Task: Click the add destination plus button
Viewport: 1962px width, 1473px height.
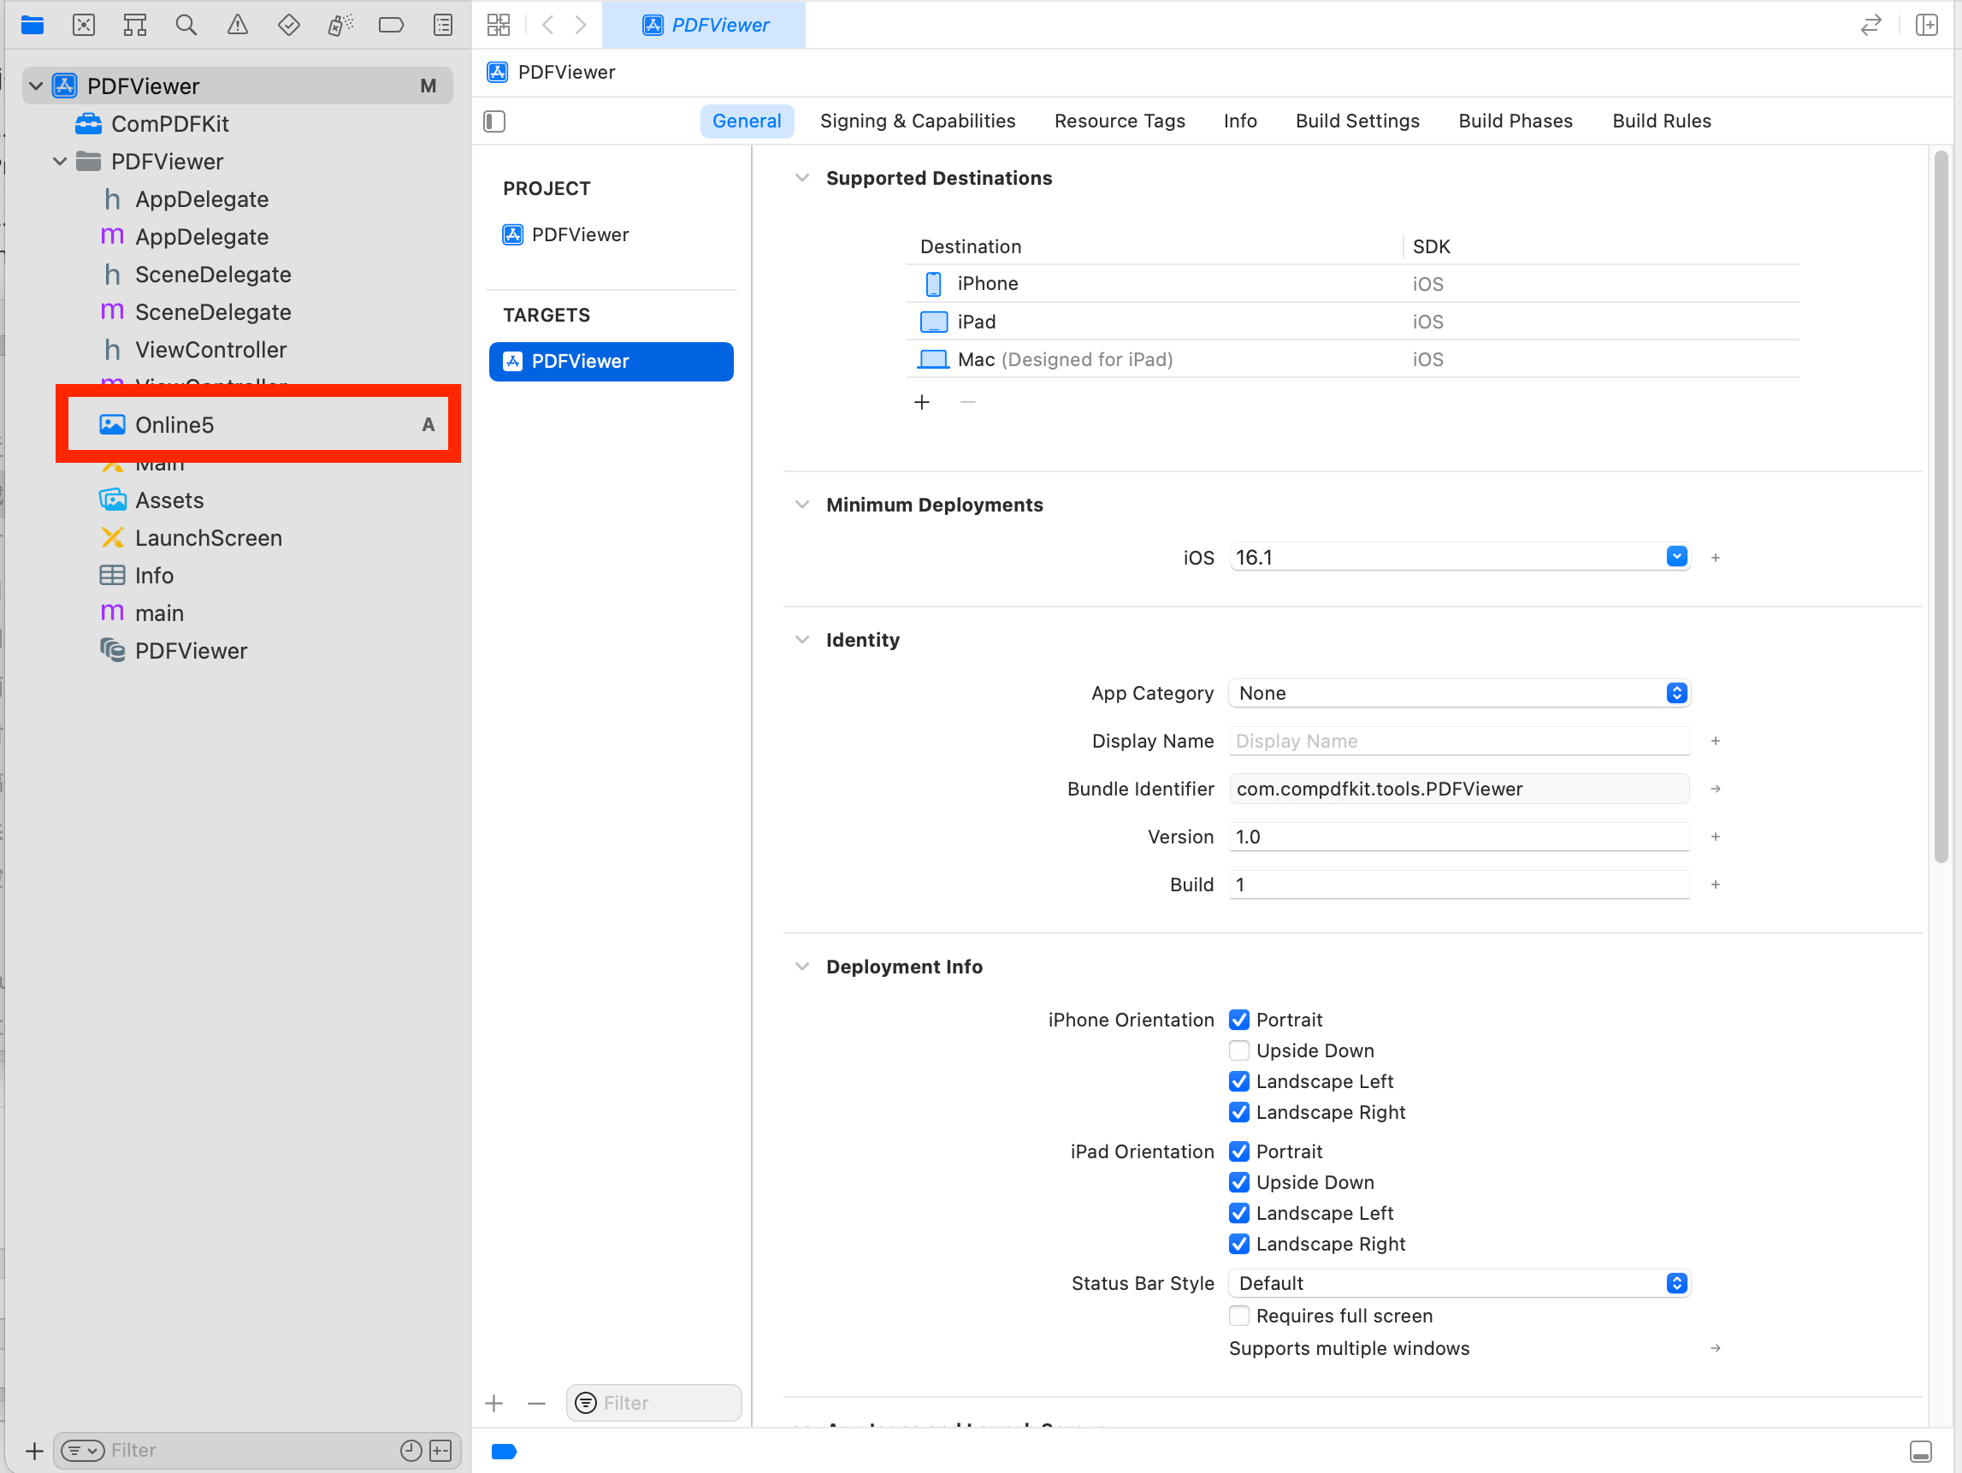Action: tap(922, 400)
